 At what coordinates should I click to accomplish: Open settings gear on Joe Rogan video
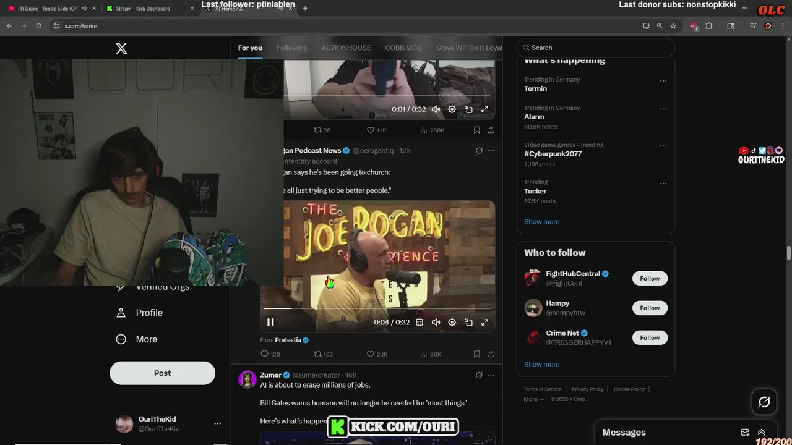point(452,322)
